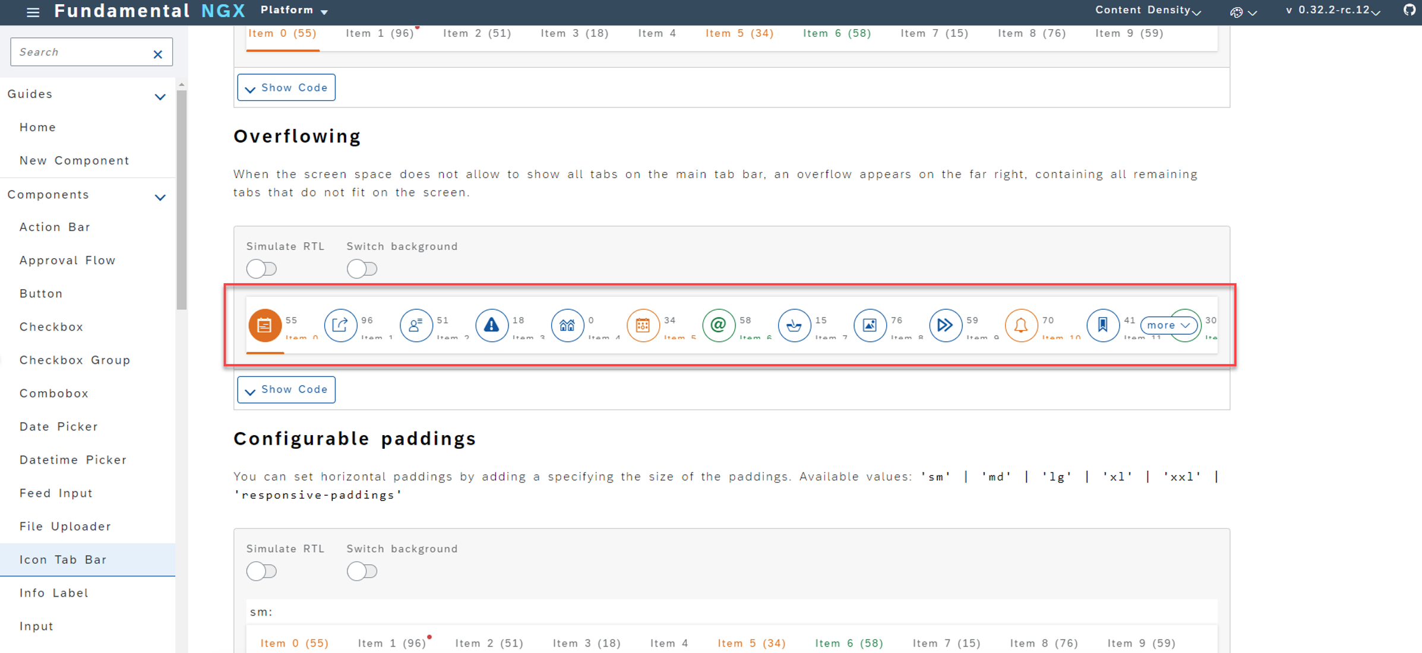Click the home icon tab for Item 4

tap(567, 325)
